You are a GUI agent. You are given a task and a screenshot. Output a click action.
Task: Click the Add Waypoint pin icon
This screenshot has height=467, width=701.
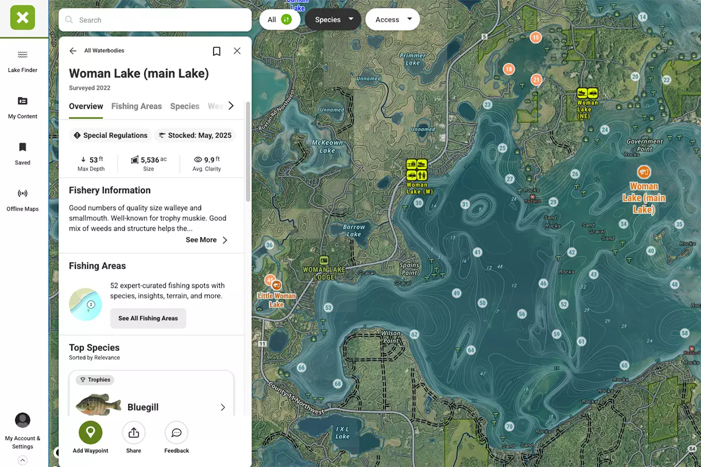pos(91,433)
